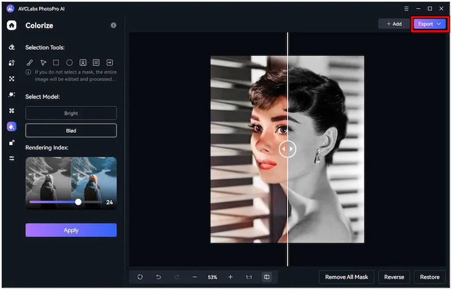Undo the last action

tap(159, 277)
